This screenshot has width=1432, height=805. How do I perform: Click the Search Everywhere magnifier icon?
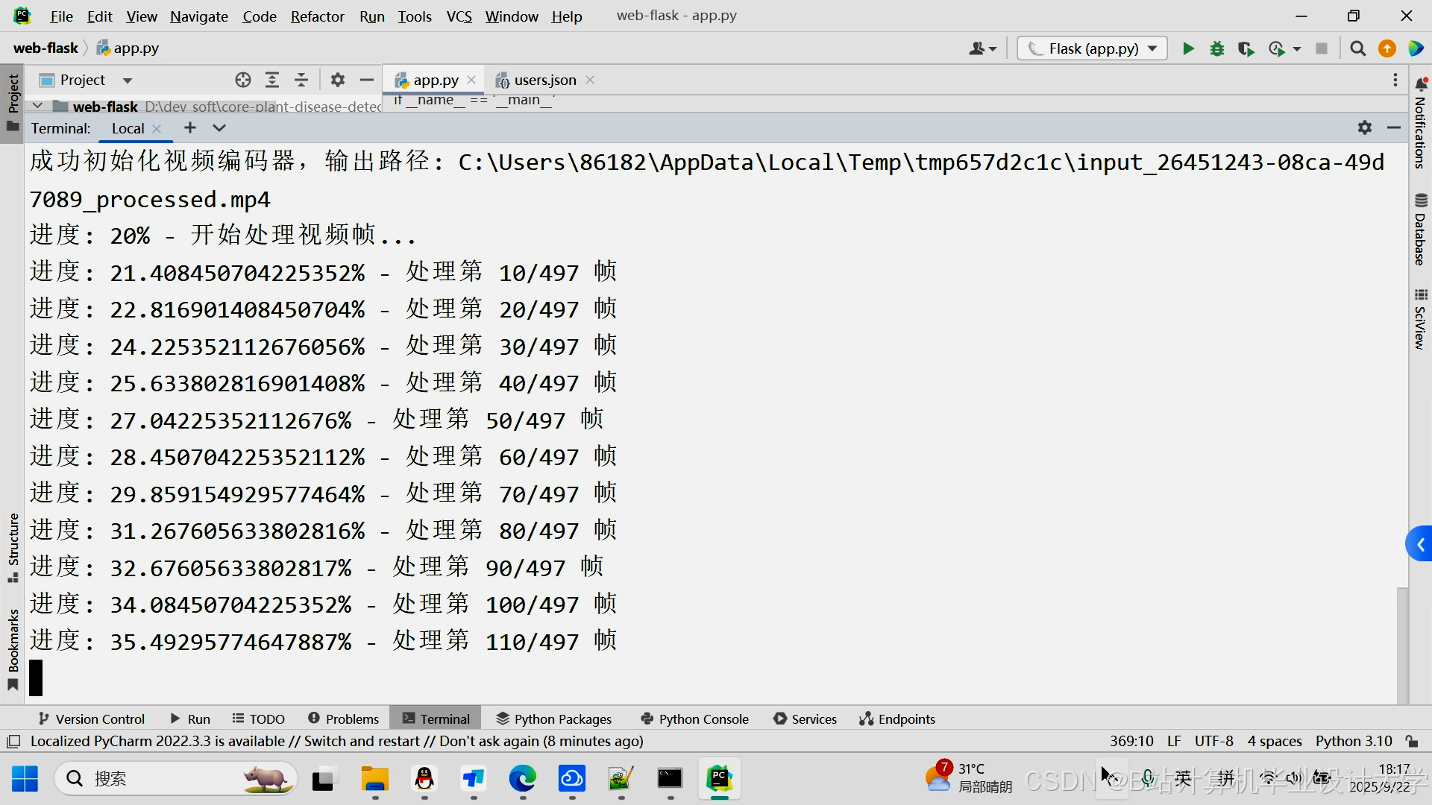1357,49
